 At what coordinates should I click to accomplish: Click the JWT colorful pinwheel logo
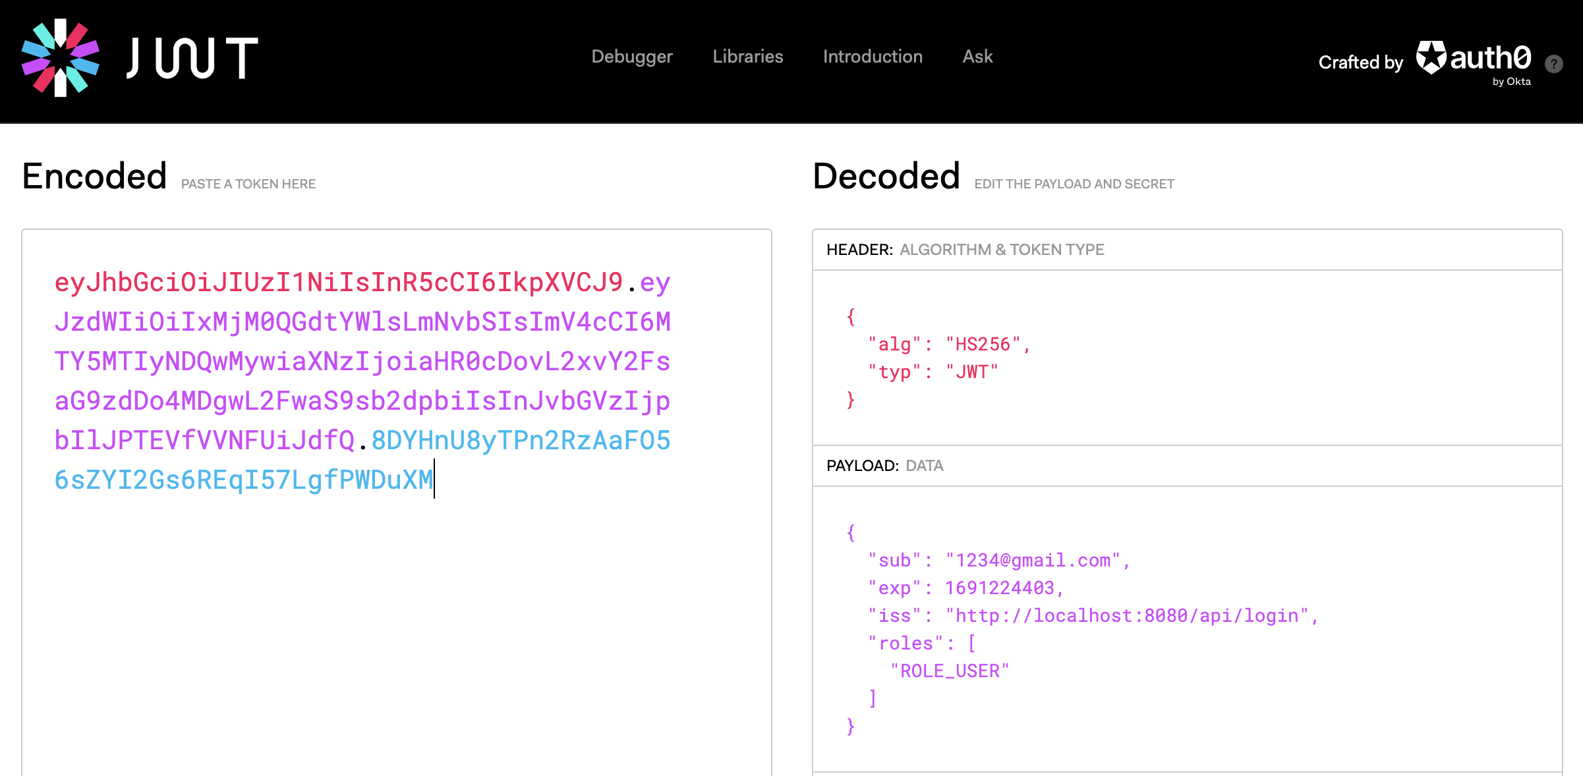60,58
